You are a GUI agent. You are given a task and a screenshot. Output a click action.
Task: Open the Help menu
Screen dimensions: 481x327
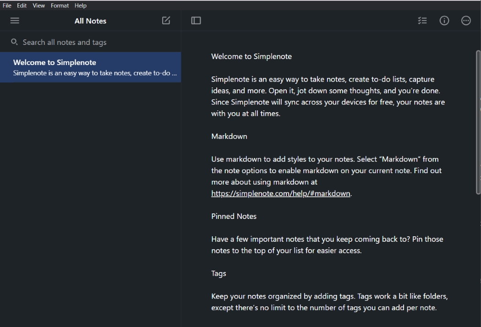tap(81, 5)
